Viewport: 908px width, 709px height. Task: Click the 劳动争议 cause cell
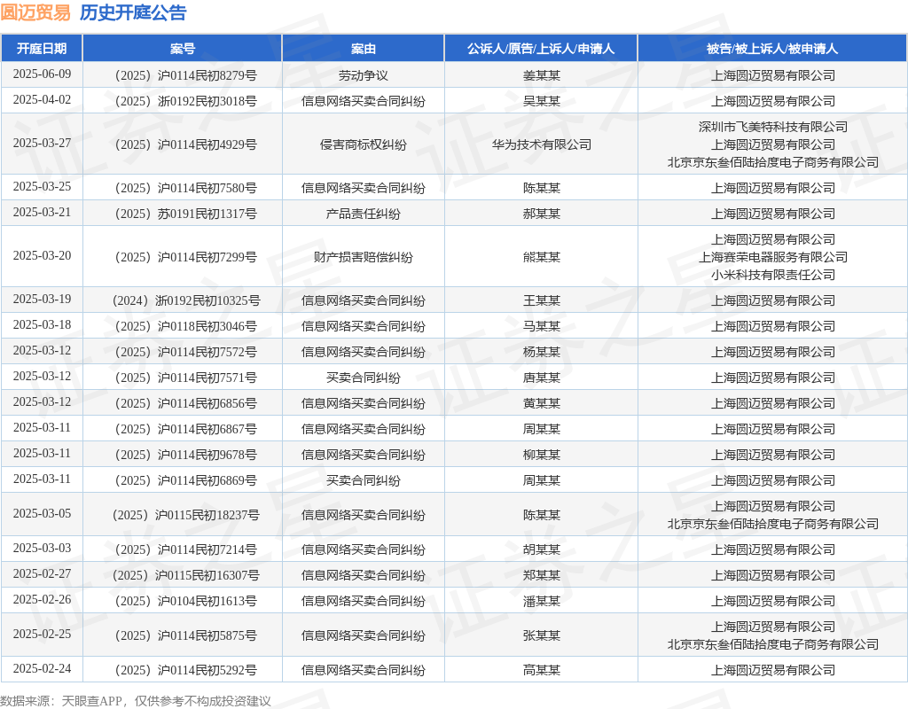(363, 75)
